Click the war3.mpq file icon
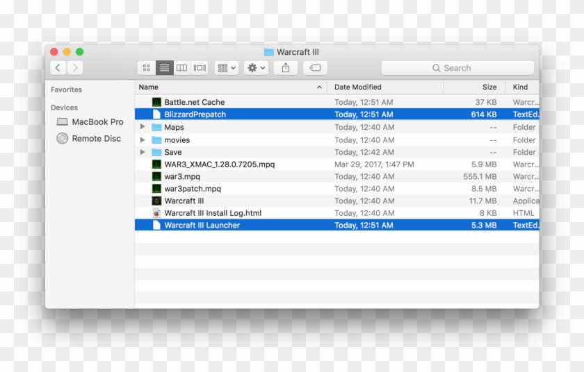This screenshot has width=584, height=372. coord(156,176)
